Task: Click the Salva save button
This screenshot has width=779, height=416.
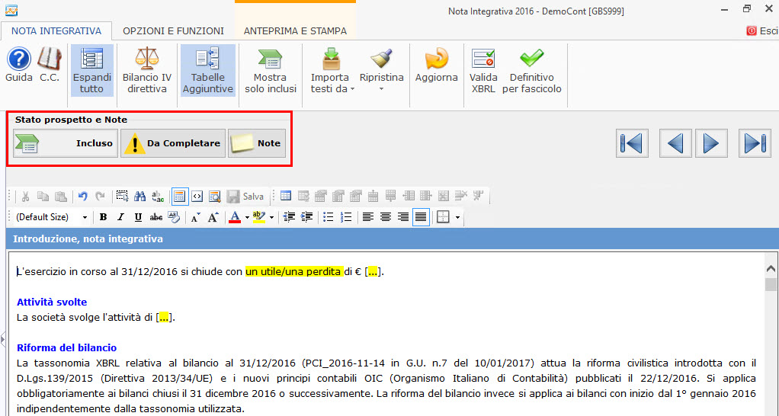Action: [x=245, y=196]
